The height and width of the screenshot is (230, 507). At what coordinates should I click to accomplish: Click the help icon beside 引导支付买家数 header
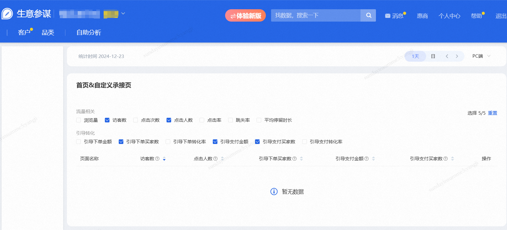(446, 158)
